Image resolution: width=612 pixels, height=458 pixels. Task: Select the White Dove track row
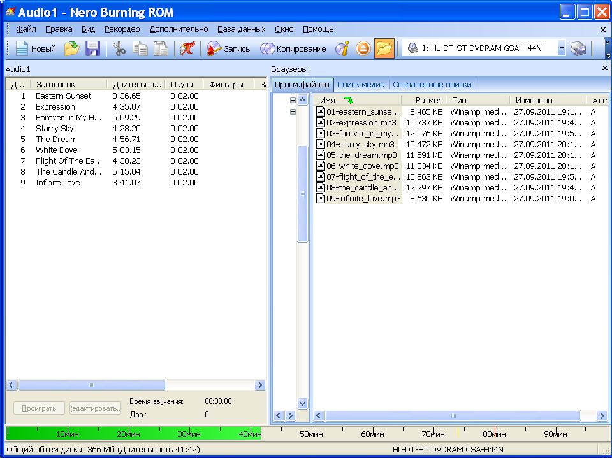(57, 150)
